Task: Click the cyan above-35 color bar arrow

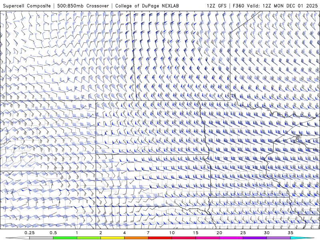Action: coord(302,238)
